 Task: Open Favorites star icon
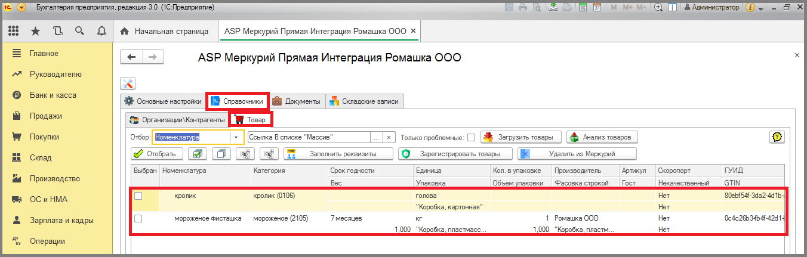coord(35,31)
